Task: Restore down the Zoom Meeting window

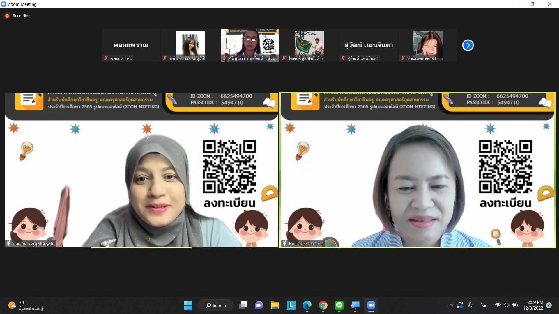Action: (533, 4)
